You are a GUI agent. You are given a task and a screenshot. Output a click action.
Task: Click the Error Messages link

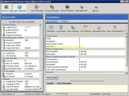tap(64, 83)
